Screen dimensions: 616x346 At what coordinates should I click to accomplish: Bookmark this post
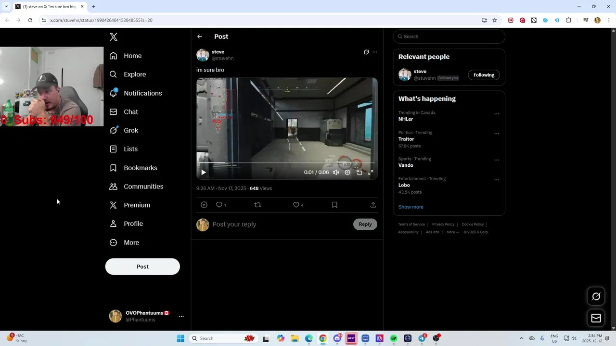334,205
